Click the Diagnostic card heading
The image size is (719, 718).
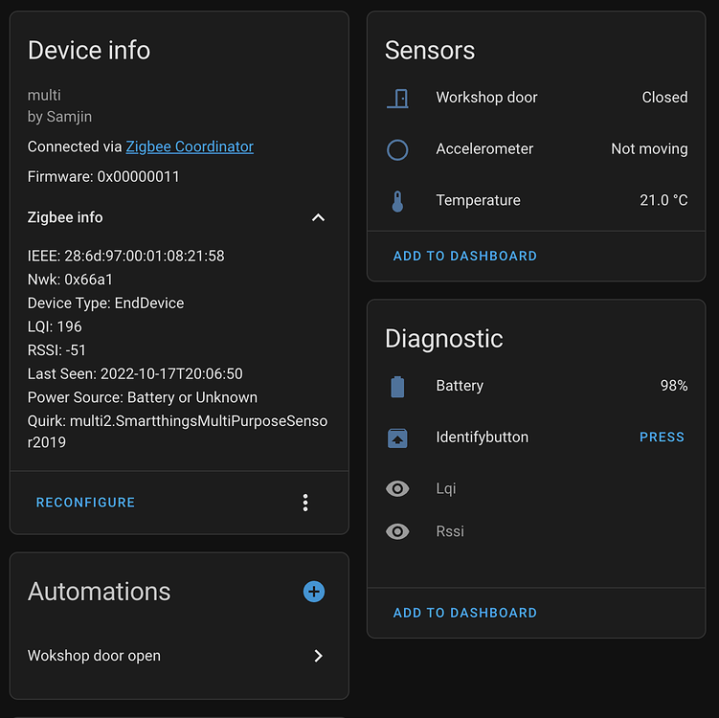tap(444, 339)
